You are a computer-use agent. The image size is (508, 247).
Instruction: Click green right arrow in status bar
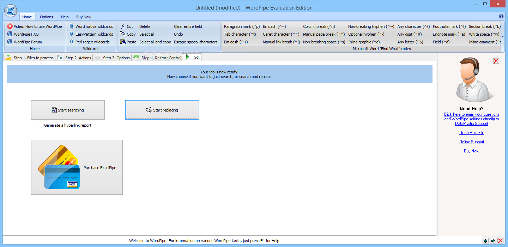[x=493, y=241]
